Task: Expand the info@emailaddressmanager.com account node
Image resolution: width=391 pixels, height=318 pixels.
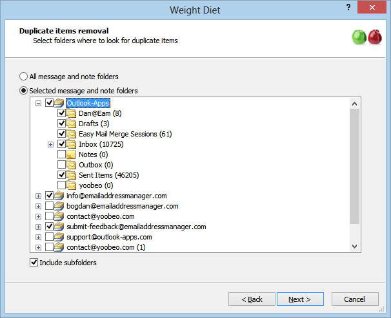Action: coord(39,196)
